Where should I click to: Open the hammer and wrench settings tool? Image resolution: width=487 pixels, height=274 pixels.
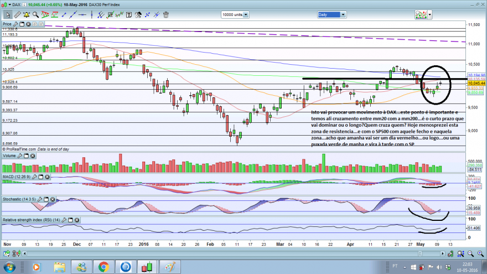(x=138, y=14)
